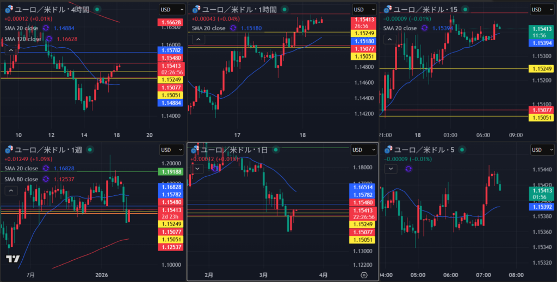Collapse the indicator legend on the weekly chart
This screenshot has height=282, width=557.
pyautogui.click(x=10, y=190)
